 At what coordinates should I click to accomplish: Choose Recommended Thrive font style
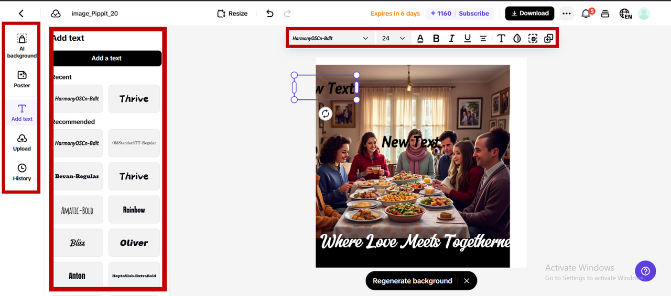tap(134, 176)
